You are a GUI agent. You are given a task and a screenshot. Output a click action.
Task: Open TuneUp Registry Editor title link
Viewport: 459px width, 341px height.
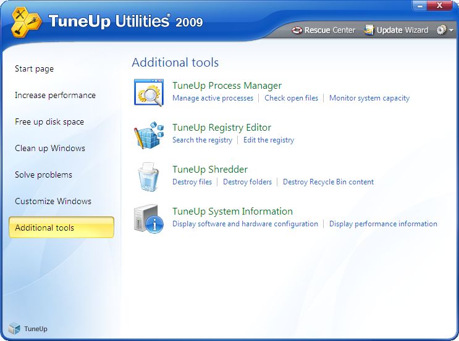coord(222,128)
